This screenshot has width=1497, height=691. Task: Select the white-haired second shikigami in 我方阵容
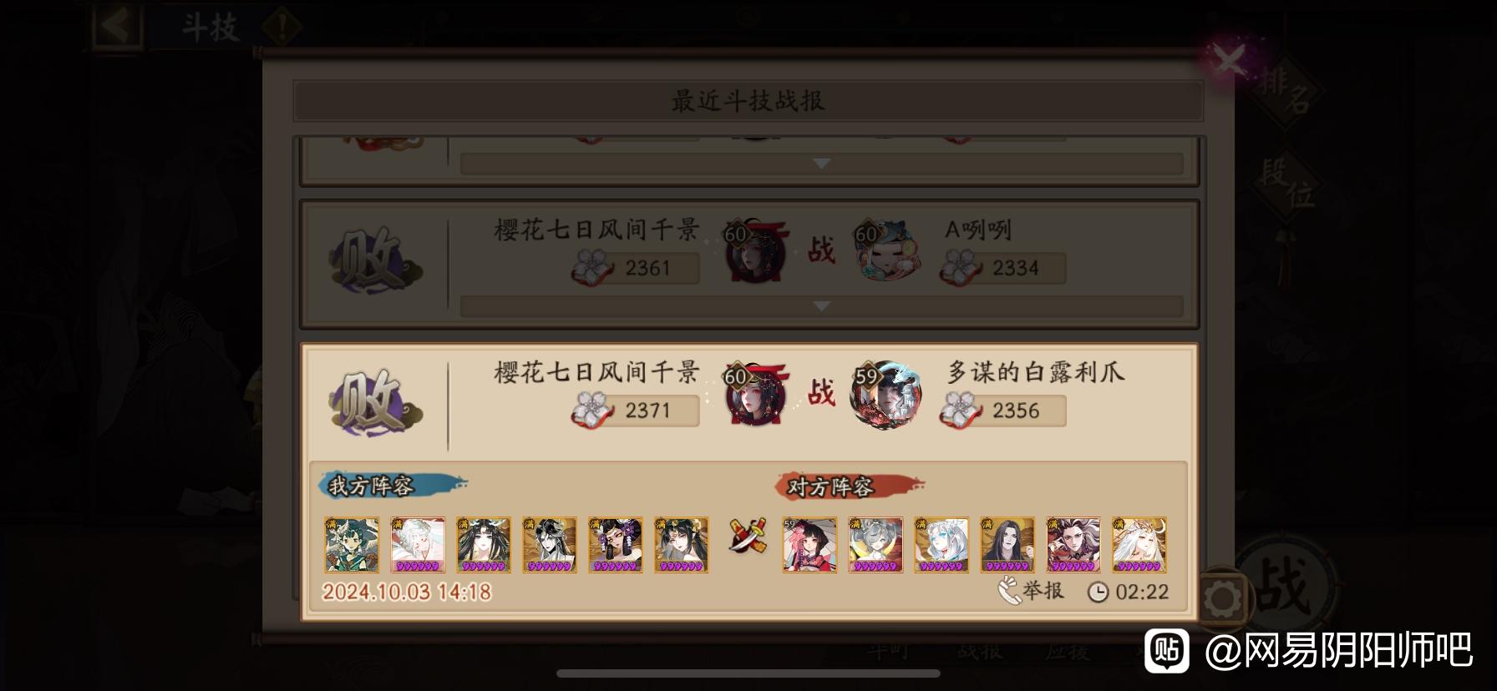[x=418, y=544]
